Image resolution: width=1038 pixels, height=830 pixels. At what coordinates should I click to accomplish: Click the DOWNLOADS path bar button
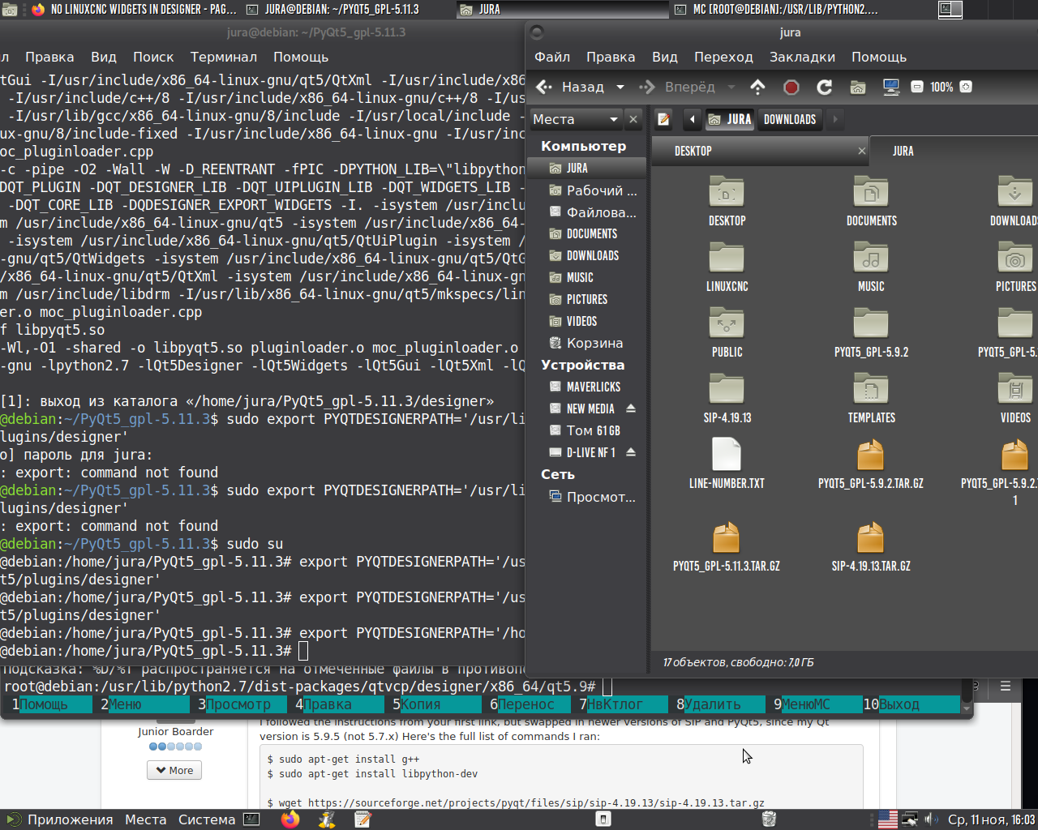pyautogui.click(x=790, y=119)
